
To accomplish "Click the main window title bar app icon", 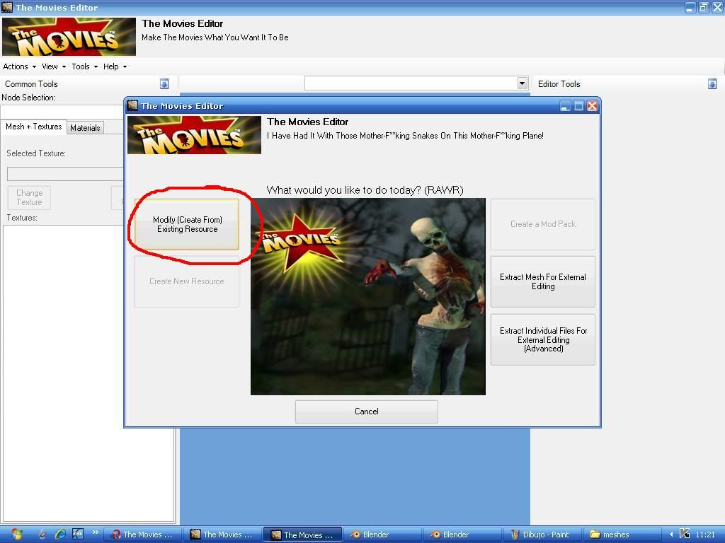I will pyautogui.click(x=7, y=7).
